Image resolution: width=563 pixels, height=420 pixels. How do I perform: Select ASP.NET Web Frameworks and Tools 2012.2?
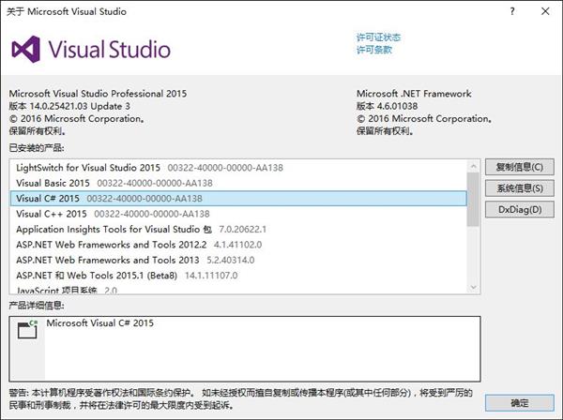pyautogui.click(x=238, y=245)
